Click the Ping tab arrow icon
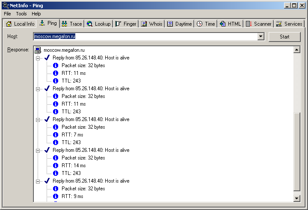Image resolution: width=308 pixels, height=210 pixels. pyautogui.click(x=42, y=23)
